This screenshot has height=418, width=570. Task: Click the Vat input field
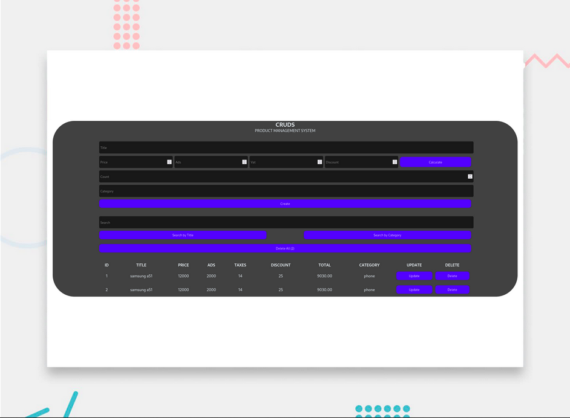(x=282, y=162)
